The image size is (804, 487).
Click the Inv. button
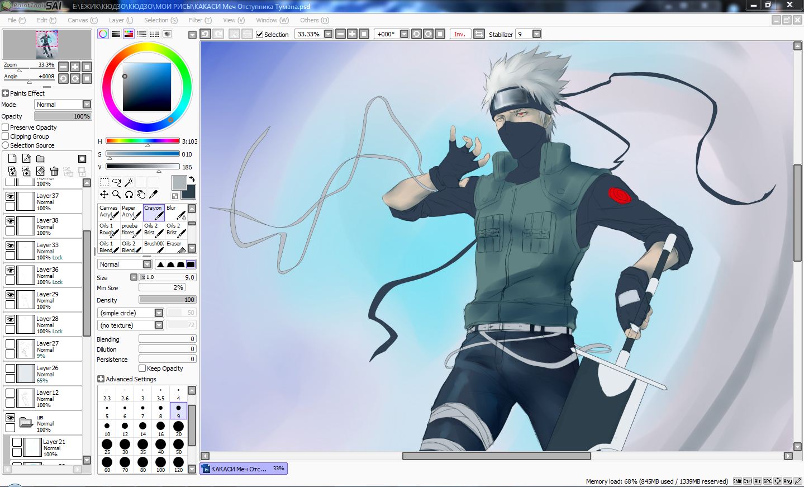tap(459, 34)
